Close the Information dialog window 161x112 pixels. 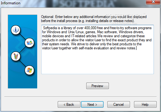(x=153, y=2)
